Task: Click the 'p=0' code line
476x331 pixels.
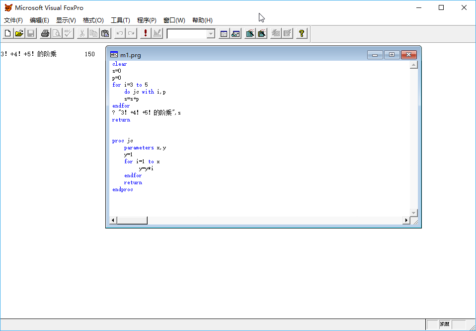Action: 117,78
